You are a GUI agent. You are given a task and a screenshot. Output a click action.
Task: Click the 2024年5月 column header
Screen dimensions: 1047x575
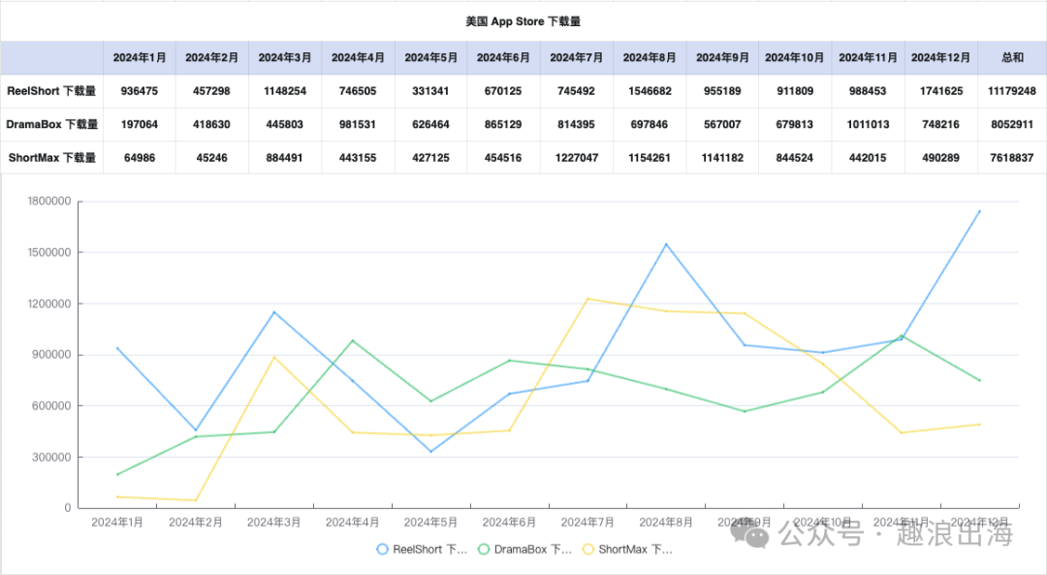[x=430, y=57]
